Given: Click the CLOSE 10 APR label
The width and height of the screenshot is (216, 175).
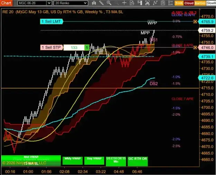Looking at the screenshot, I should coord(183,15).
